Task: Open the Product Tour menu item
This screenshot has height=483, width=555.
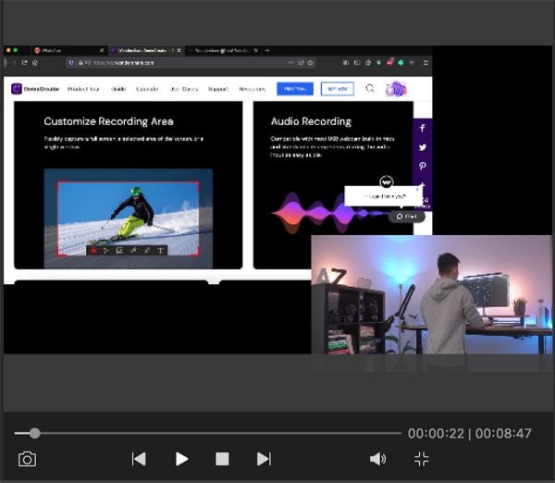Action: coord(83,89)
